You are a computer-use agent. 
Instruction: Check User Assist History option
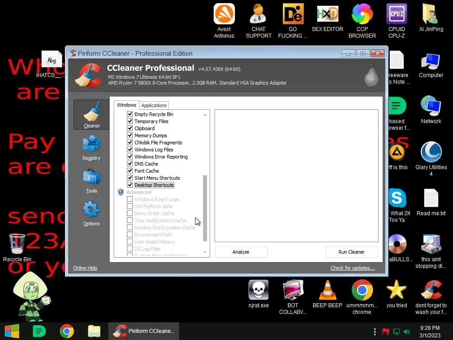[130, 242]
